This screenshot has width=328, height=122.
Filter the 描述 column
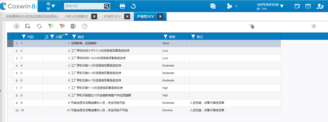click(74, 37)
